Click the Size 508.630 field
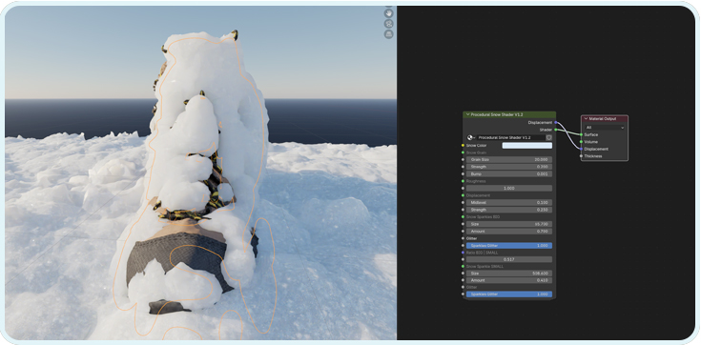 coord(508,274)
